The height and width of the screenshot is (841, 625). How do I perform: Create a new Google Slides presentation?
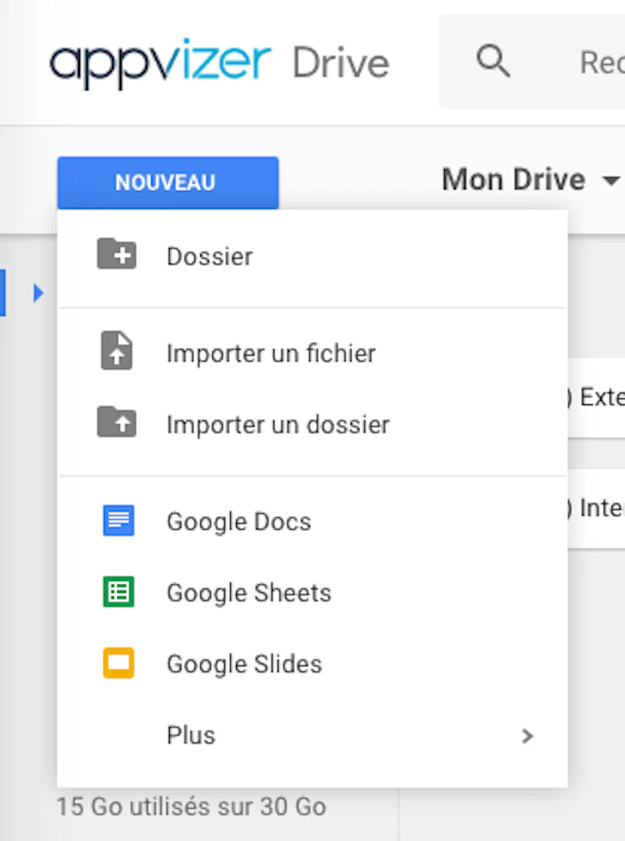312,664
